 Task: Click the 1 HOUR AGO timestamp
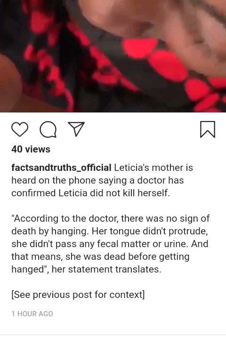pos(32,314)
